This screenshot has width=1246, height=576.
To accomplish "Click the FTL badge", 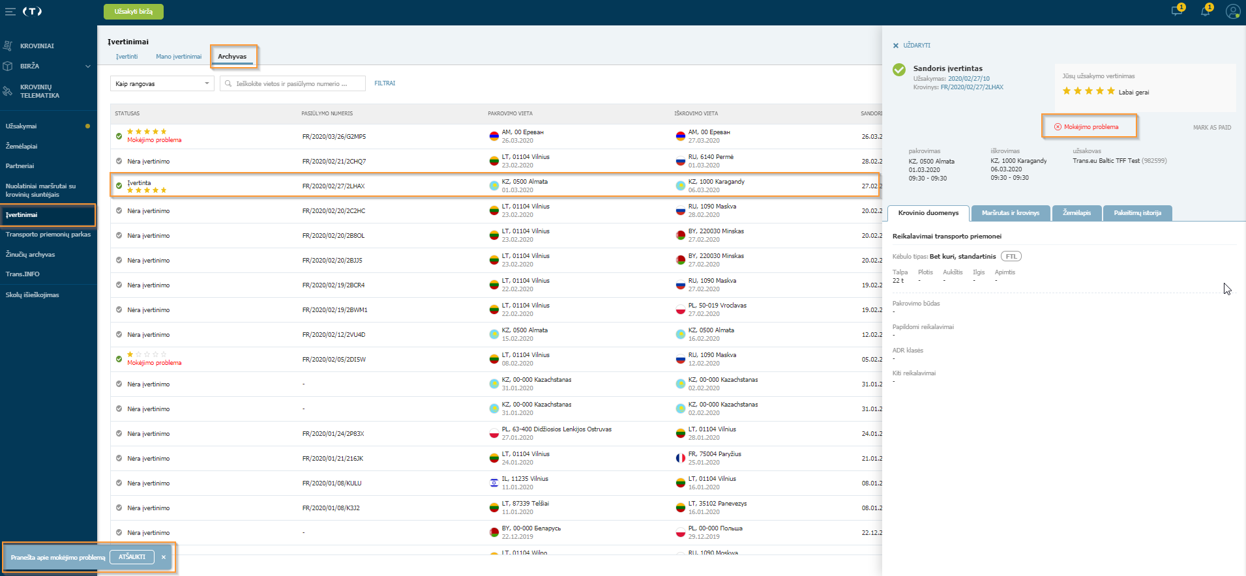I will click(x=1011, y=257).
